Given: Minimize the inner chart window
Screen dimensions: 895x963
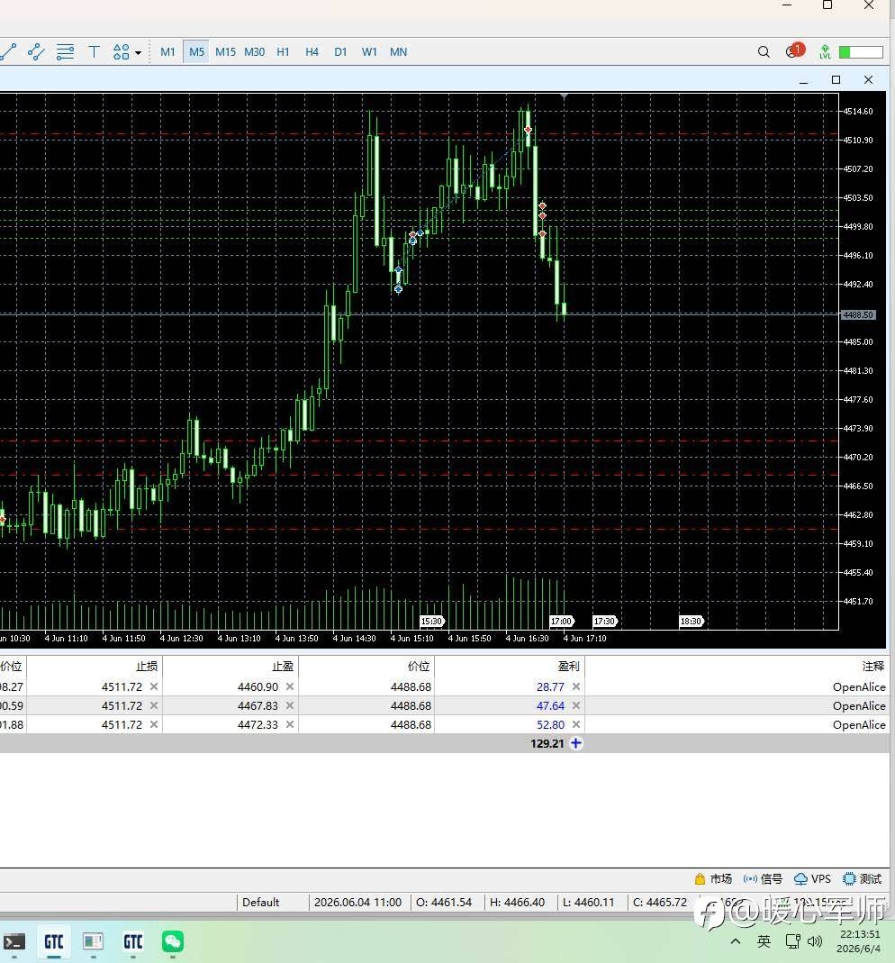Looking at the screenshot, I should [x=803, y=80].
